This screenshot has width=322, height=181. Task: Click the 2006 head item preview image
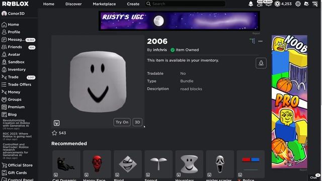click(x=98, y=81)
